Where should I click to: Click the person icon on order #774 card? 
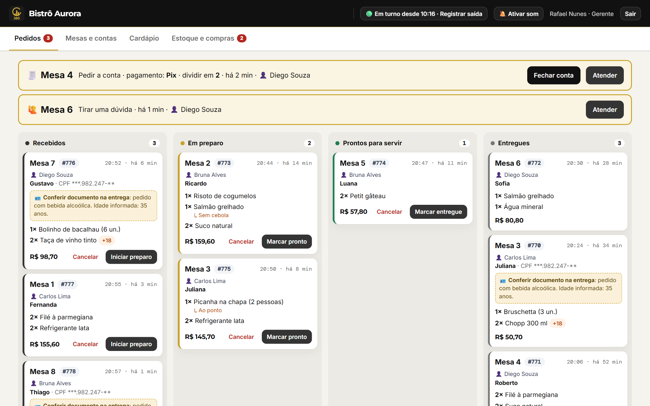(x=344, y=175)
